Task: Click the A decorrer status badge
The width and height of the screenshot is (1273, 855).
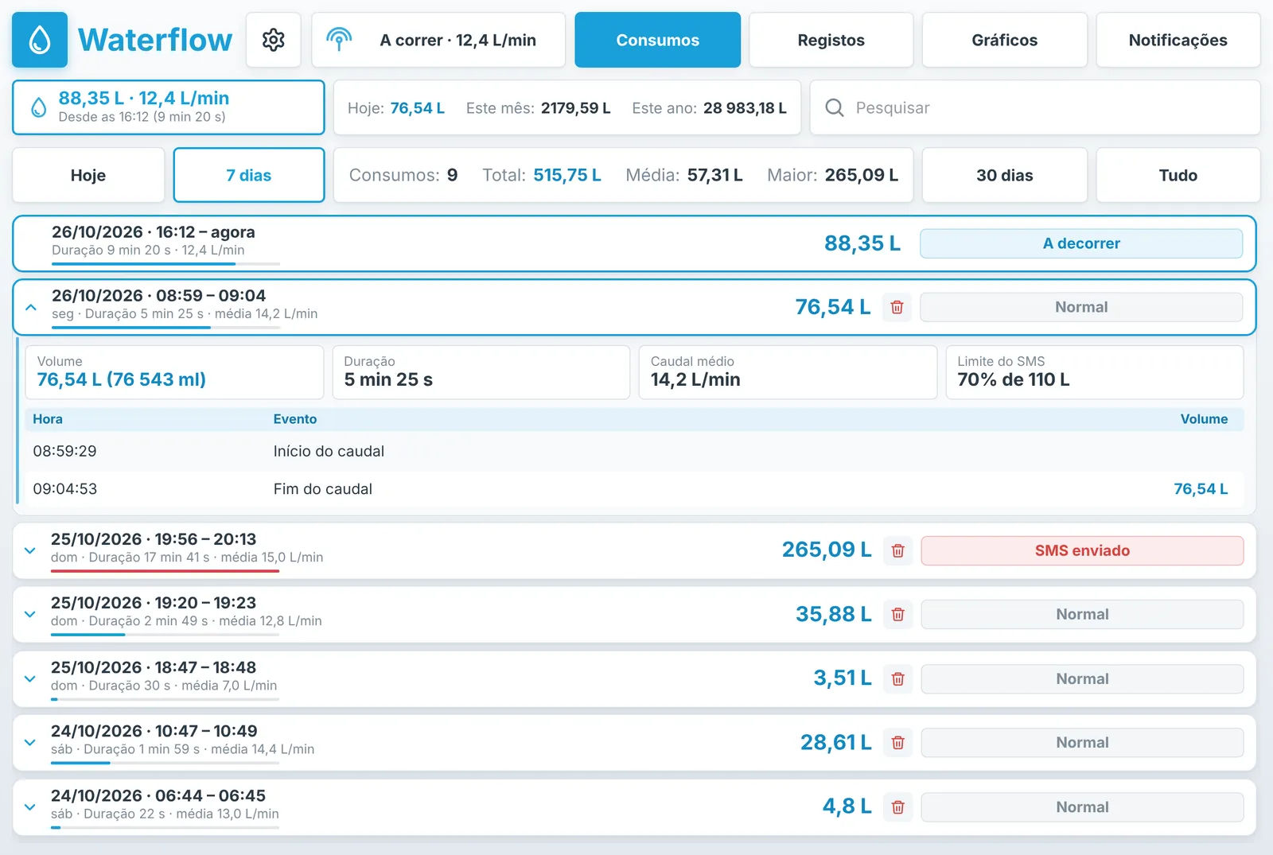Action: click(x=1081, y=243)
